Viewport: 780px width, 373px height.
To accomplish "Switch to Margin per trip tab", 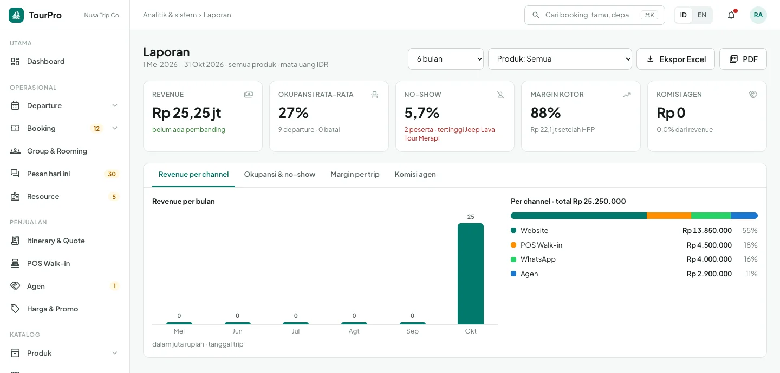I will click(355, 175).
